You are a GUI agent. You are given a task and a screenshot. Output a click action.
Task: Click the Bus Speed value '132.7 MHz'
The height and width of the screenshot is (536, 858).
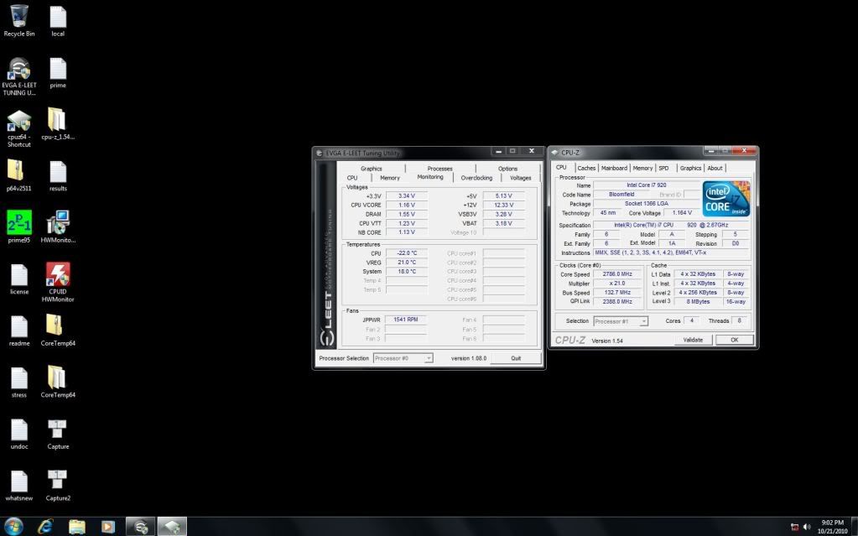[x=617, y=293]
